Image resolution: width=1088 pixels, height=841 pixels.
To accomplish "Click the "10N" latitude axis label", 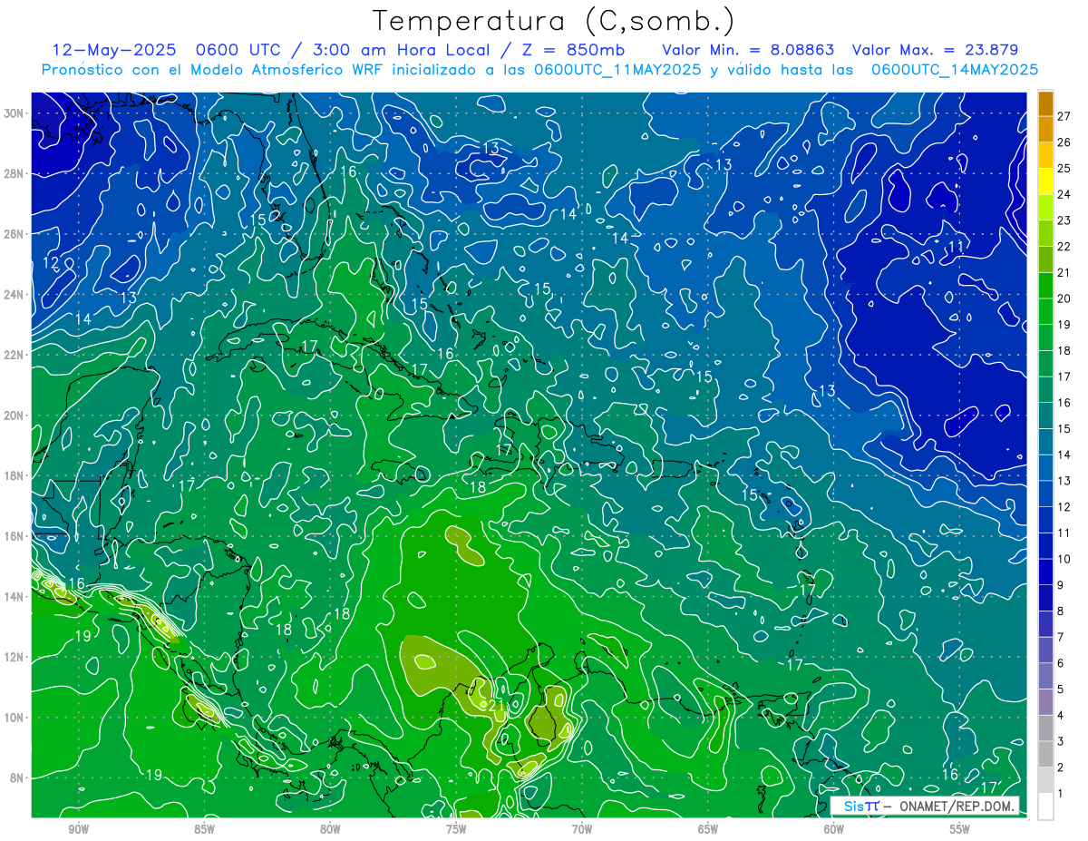I will pyautogui.click(x=15, y=718).
